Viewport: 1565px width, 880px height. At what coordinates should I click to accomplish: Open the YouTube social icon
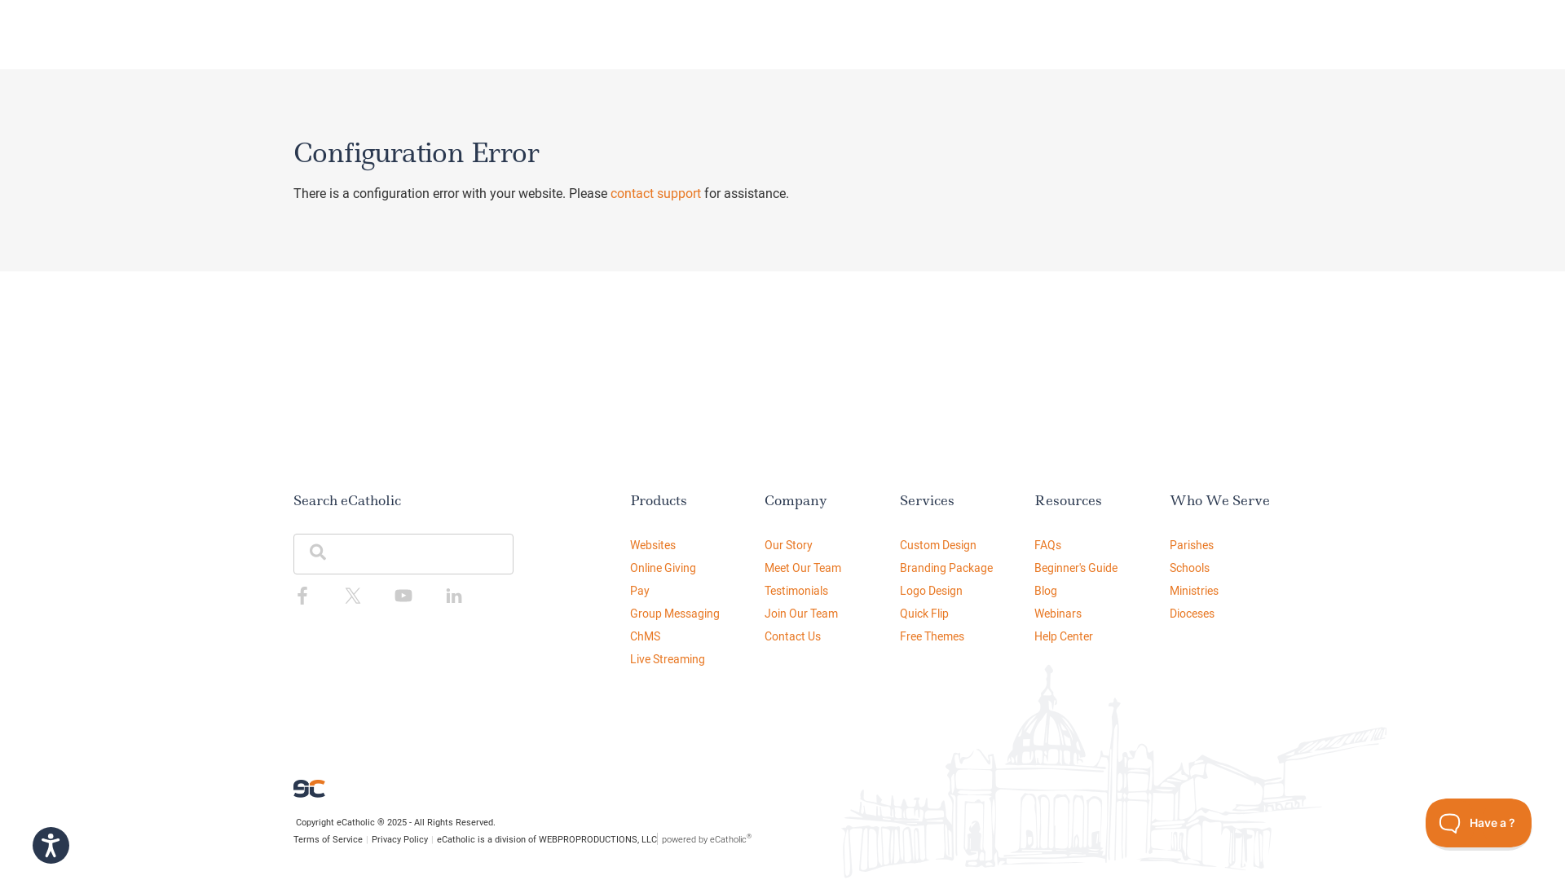click(403, 596)
